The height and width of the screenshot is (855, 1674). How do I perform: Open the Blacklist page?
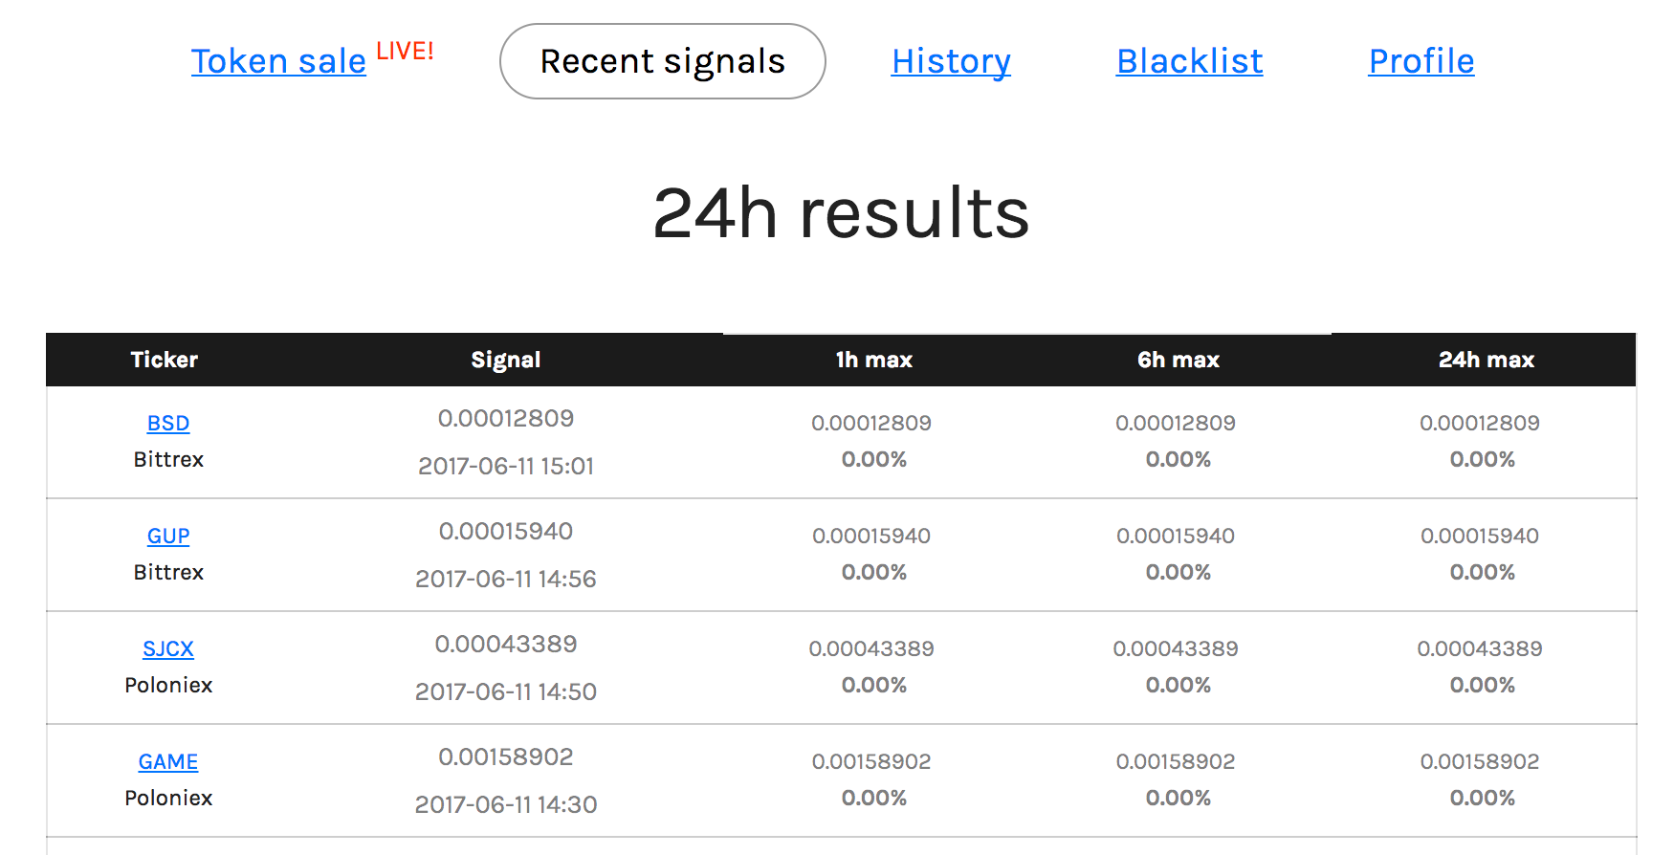click(1189, 61)
